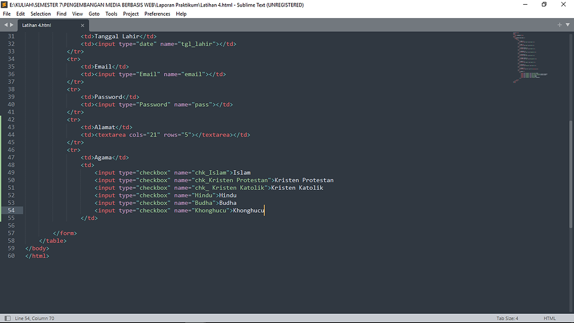
Task: Go to previous tab with left arrow
Action: (5, 25)
